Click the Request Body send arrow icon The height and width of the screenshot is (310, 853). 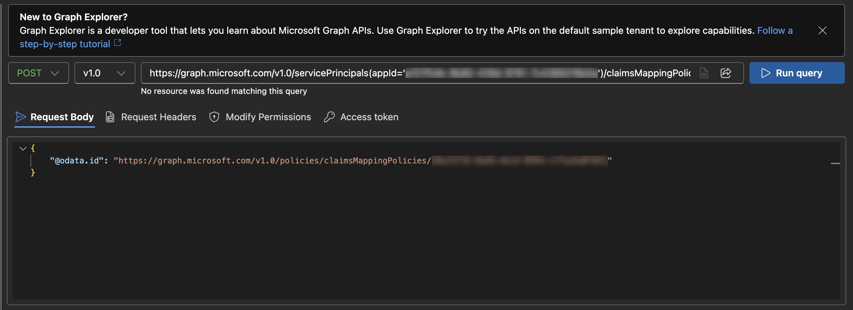coord(21,117)
